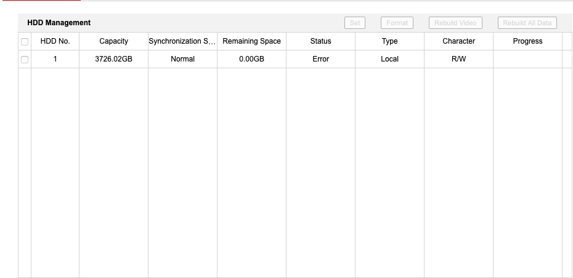
Task: Select the 3726.02GB capacity cell
Action: pyautogui.click(x=113, y=59)
